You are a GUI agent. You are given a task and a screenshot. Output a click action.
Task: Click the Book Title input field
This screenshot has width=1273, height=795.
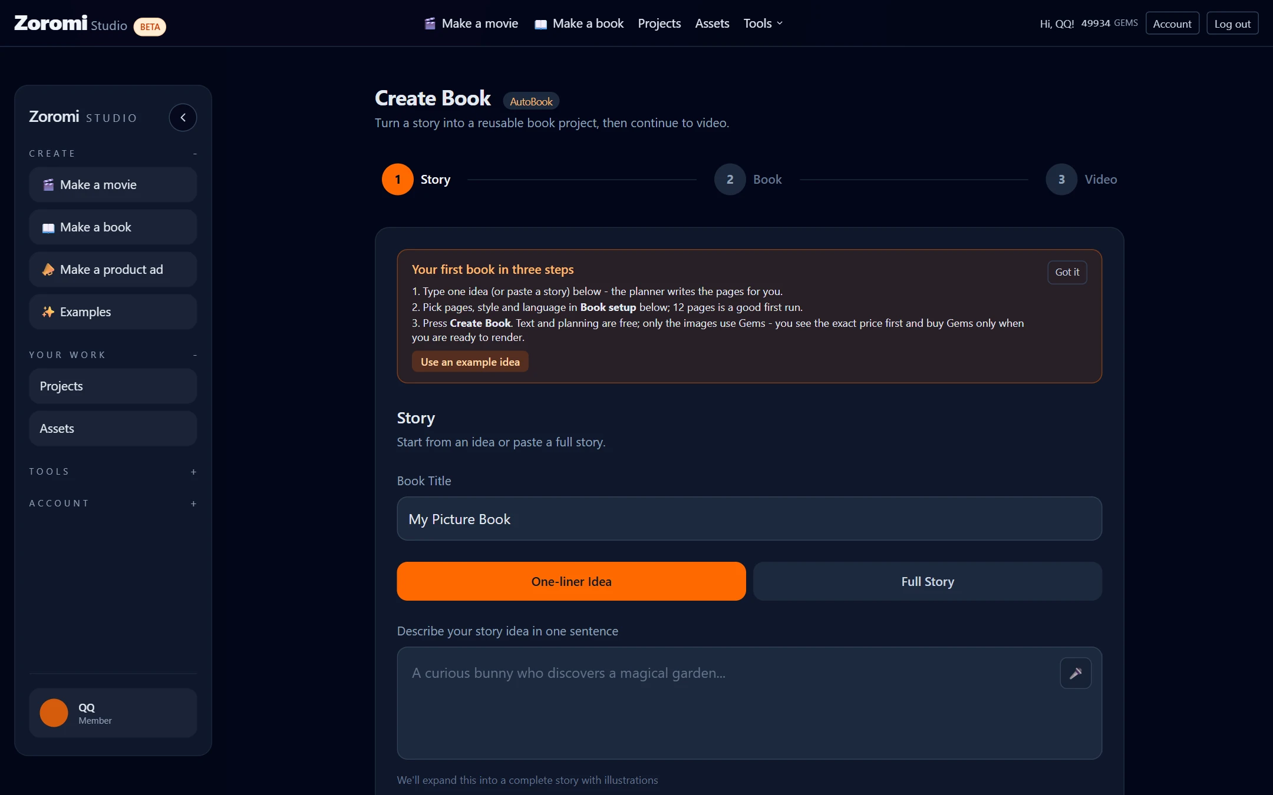(x=749, y=519)
